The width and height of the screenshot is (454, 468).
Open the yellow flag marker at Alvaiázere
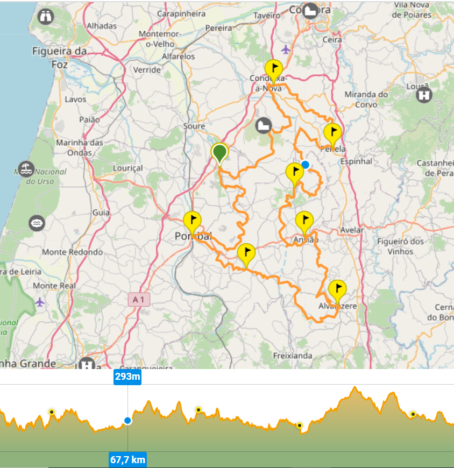pos(337,290)
